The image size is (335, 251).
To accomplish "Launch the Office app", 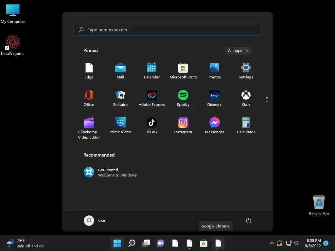I will click(89, 98).
